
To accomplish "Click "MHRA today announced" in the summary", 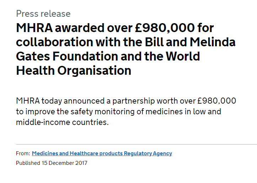I will click(x=60, y=101).
